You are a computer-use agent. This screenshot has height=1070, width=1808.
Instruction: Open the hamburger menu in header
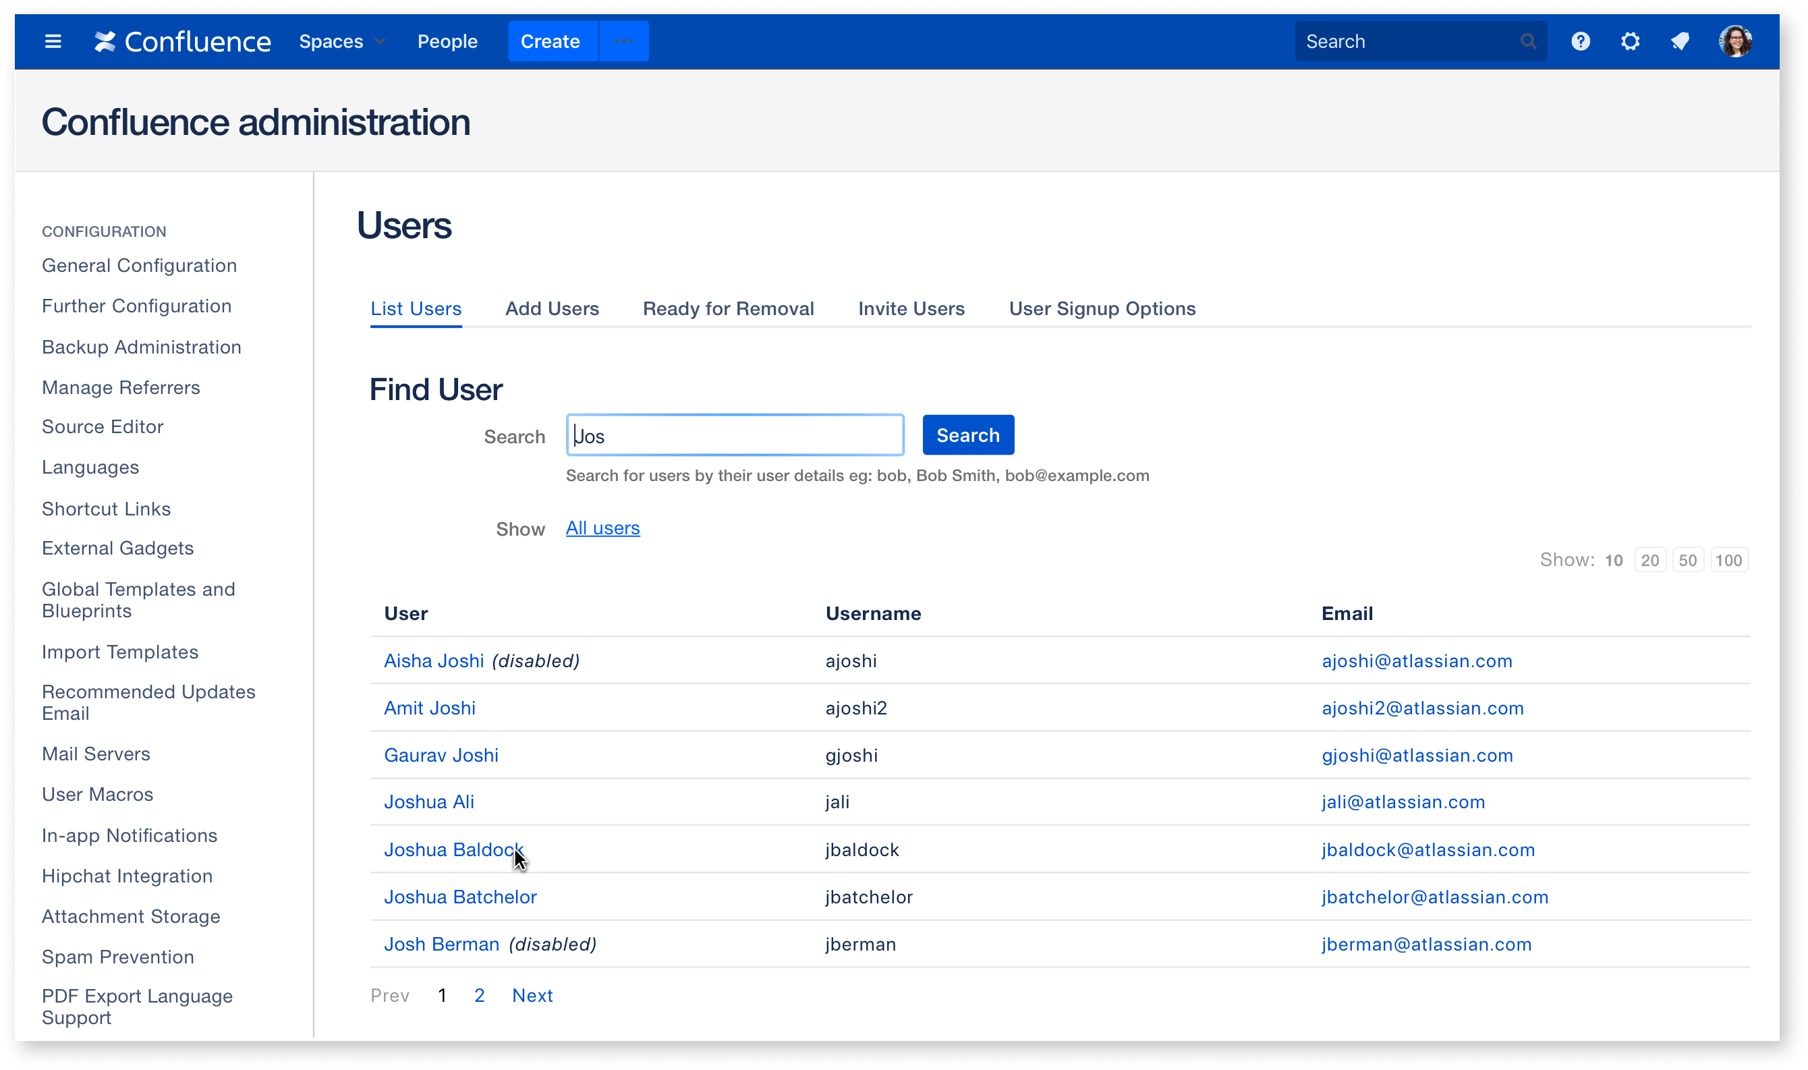click(x=53, y=41)
